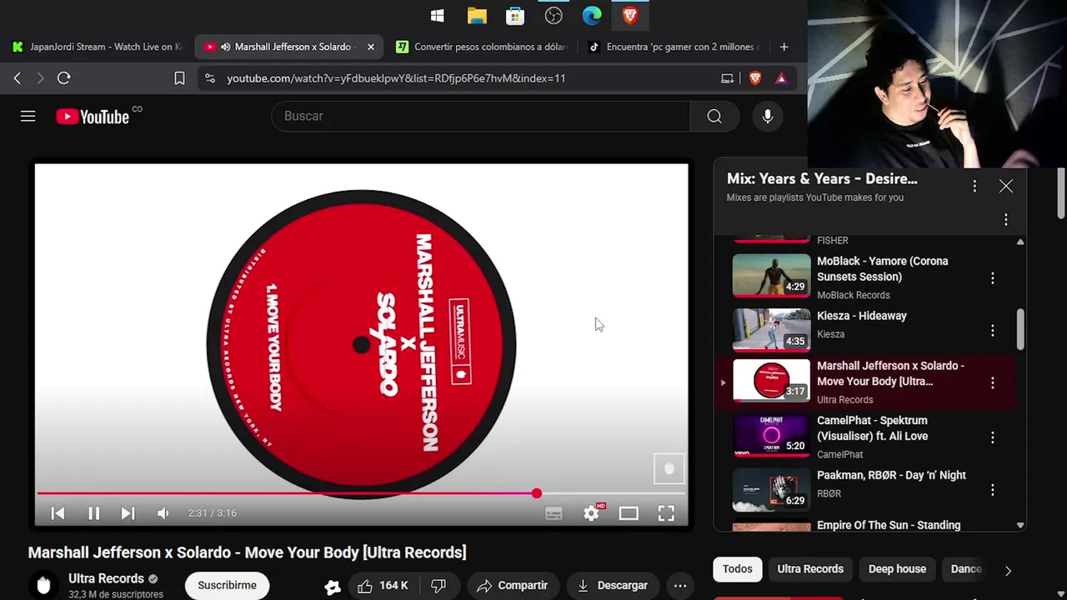
Task: Start voice search with microphone icon
Action: [x=768, y=117]
